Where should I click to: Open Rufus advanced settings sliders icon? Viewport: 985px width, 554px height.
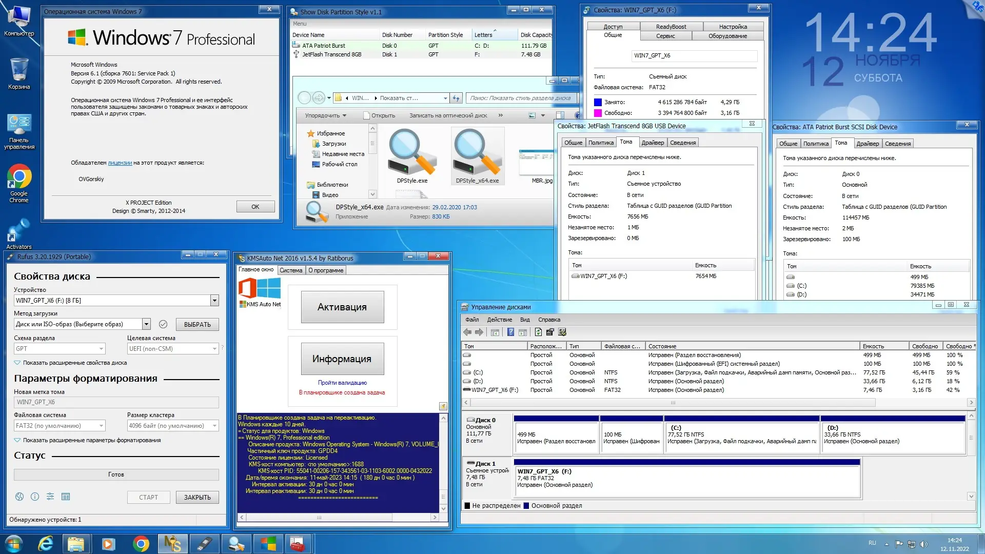(x=50, y=497)
